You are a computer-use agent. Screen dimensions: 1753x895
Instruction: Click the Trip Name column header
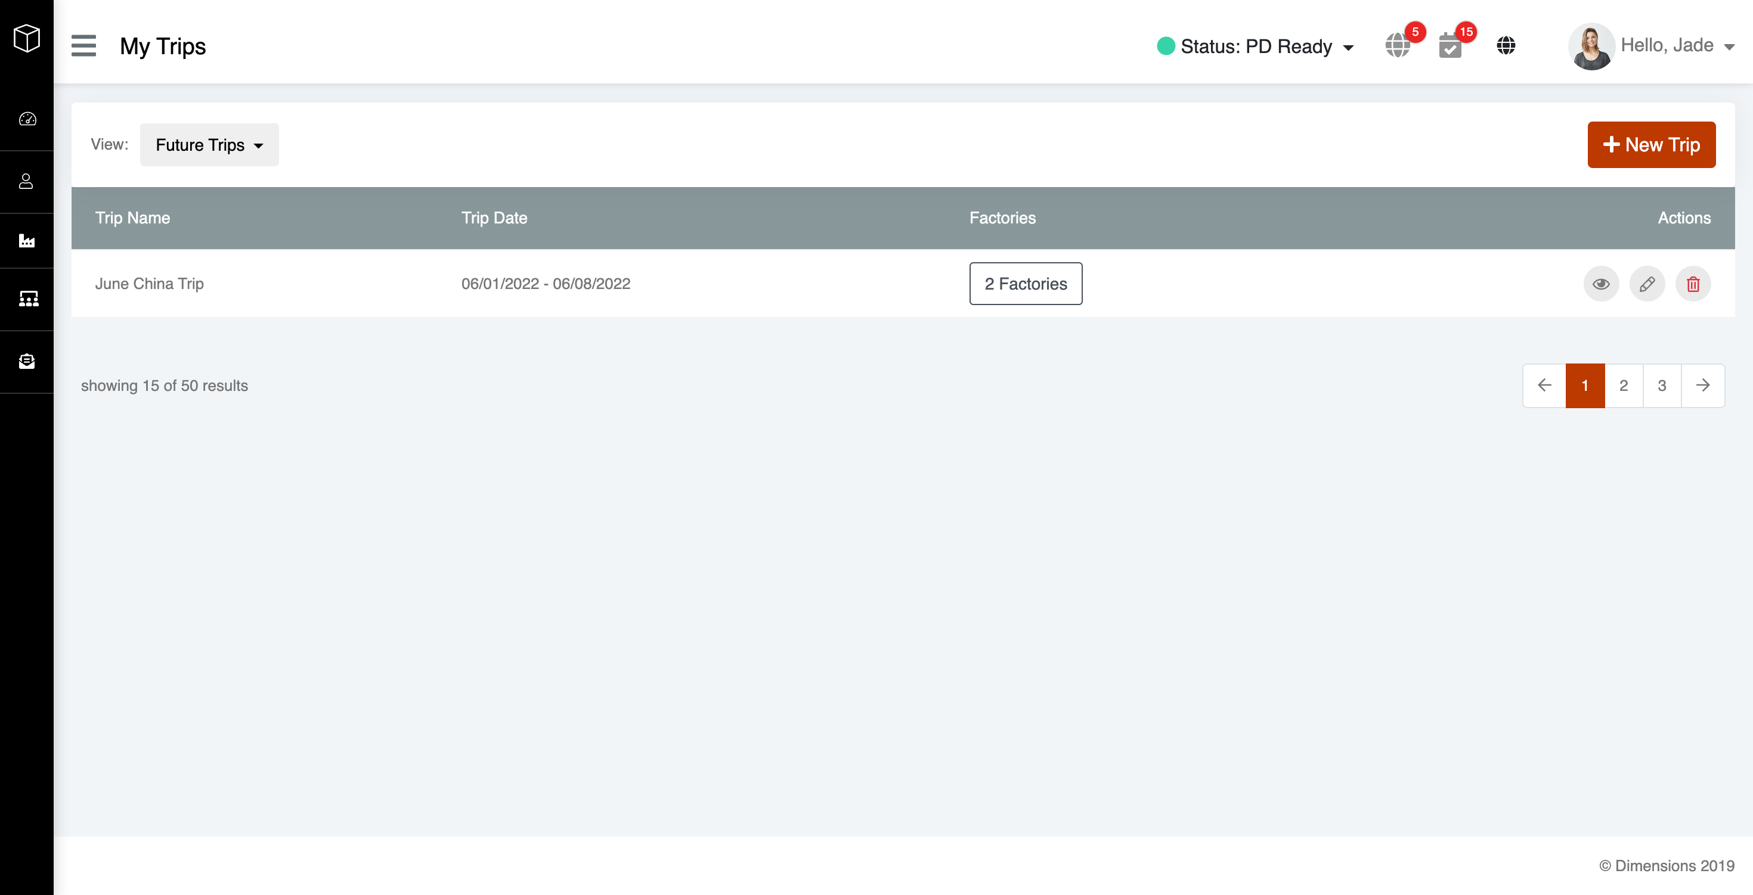[133, 217]
